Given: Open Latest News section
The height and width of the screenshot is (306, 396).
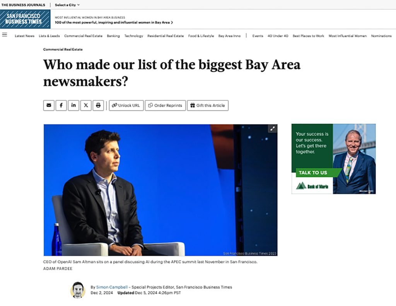Looking at the screenshot, I should tap(24, 36).
